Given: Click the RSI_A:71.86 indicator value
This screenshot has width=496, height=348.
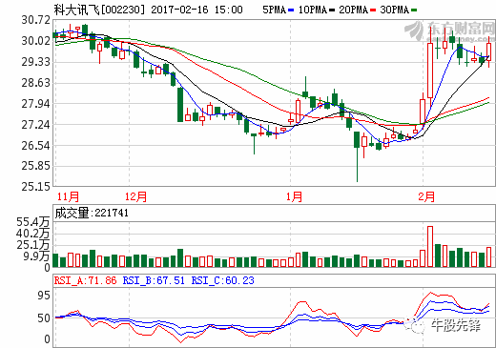Looking at the screenshot, I should [x=86, y=280].
